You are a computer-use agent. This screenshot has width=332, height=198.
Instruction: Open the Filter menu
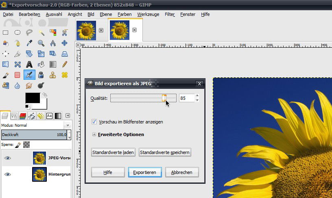170,14
